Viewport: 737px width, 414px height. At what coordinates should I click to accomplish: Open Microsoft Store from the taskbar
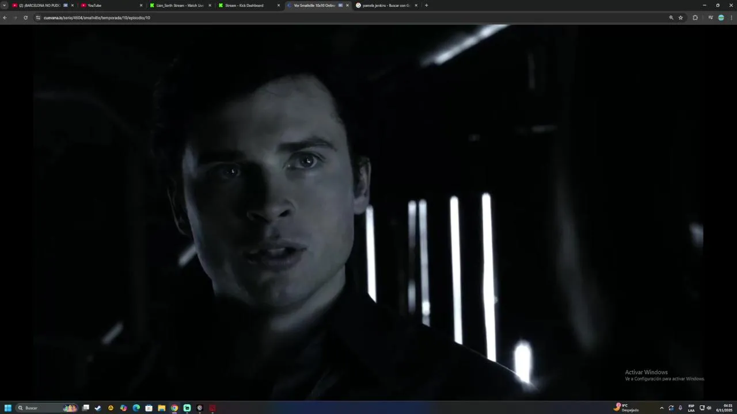[x=149, y=408]
